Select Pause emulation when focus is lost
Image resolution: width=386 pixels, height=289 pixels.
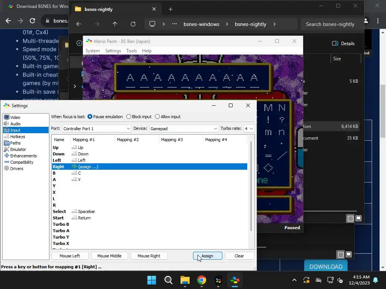[105, 117]
